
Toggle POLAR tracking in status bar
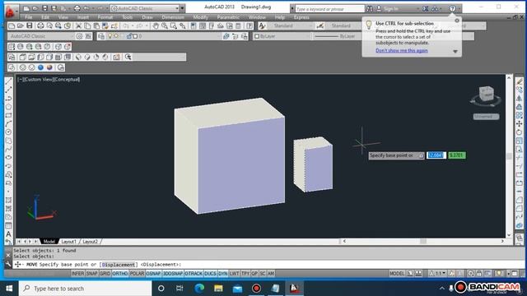tap(137, 274)
